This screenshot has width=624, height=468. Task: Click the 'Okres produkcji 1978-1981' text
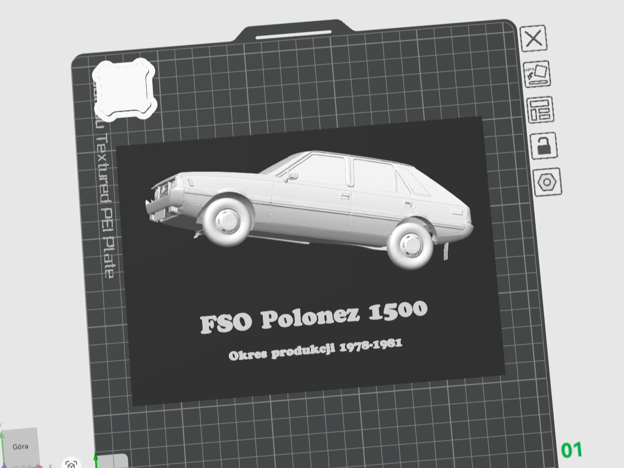315,350
